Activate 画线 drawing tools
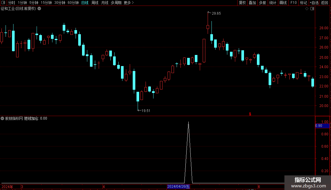Viewport: 331px width, 190px height. pos(283,3)
